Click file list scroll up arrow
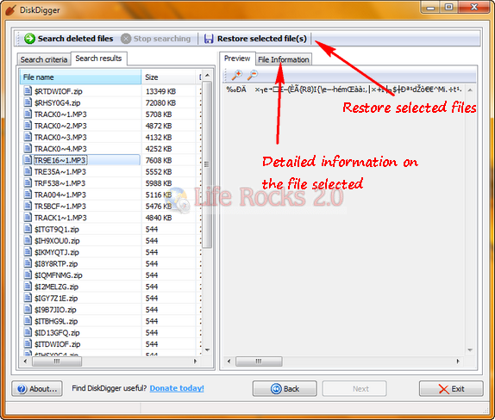The image size is (495, 420). pyautogui.click(x=207, y=75)
